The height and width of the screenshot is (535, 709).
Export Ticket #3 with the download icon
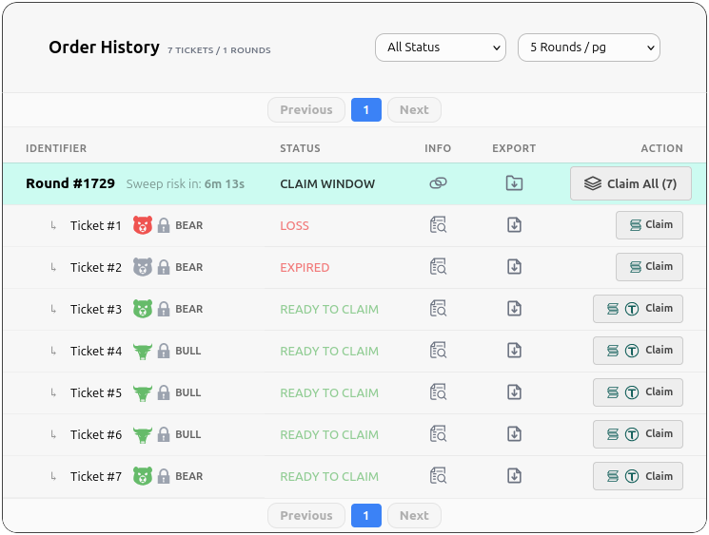click(514, 309)
